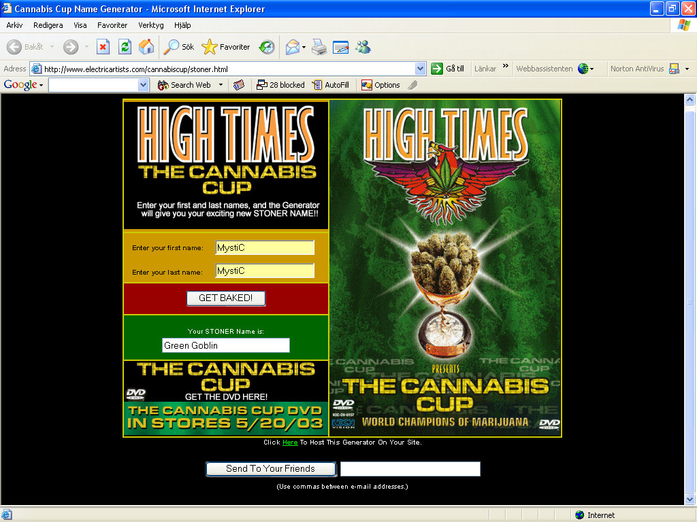Click the Send To Your Friends button

(270, 469)
